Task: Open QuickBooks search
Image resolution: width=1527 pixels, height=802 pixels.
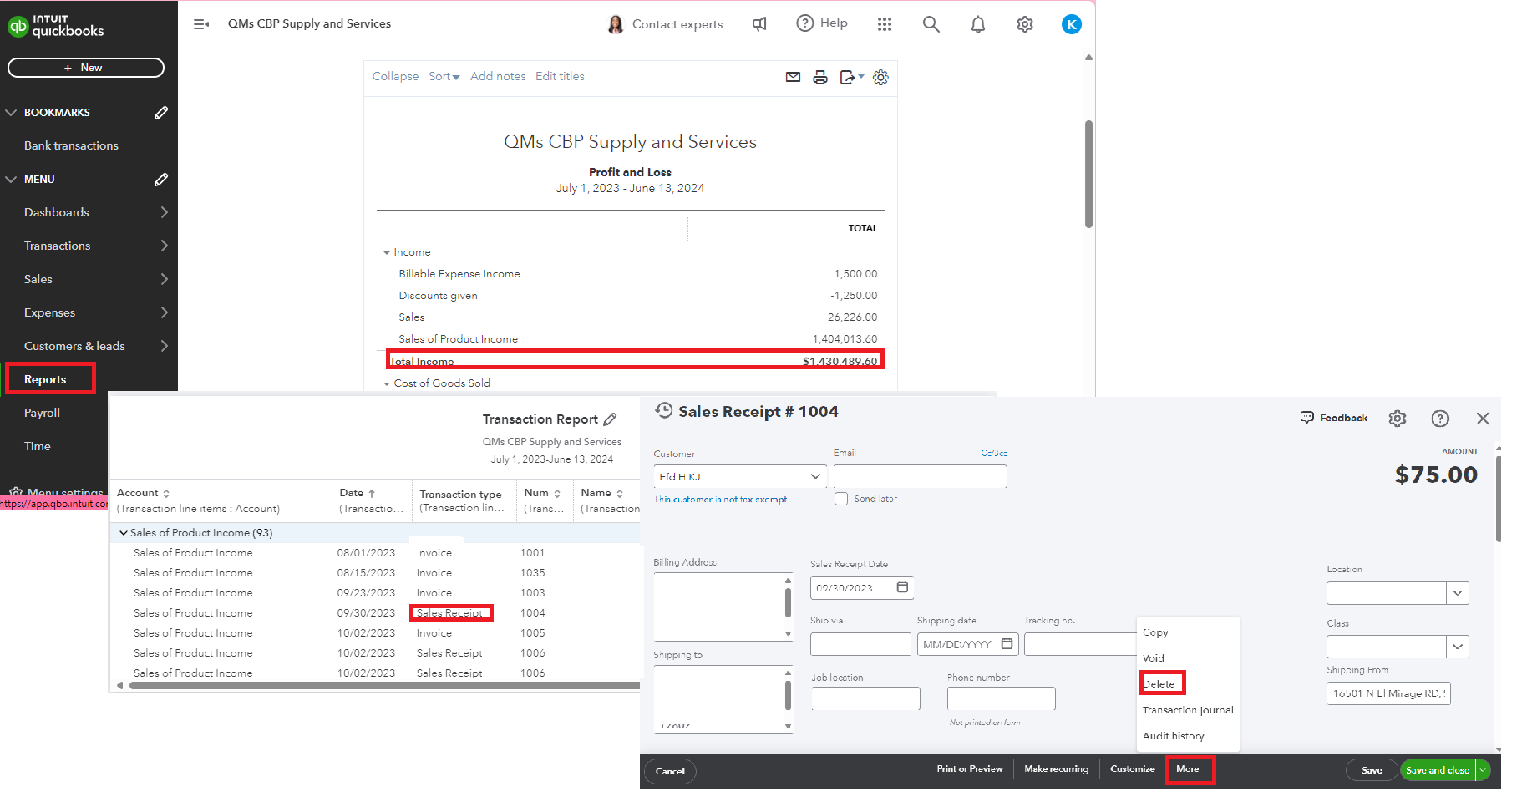Action: [x=931, y=23]
